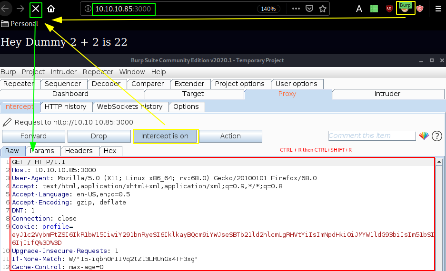This screenshot has width=446, height=271.
Task: Open the User options tab
Action: 297,84
